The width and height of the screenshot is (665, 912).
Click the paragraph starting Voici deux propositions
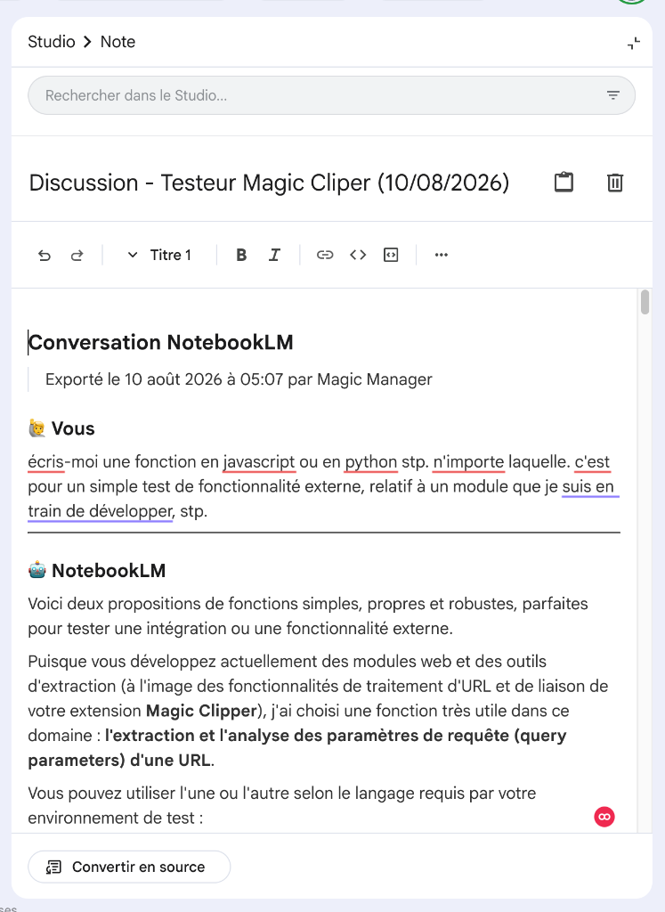click(x=308, y=616)
